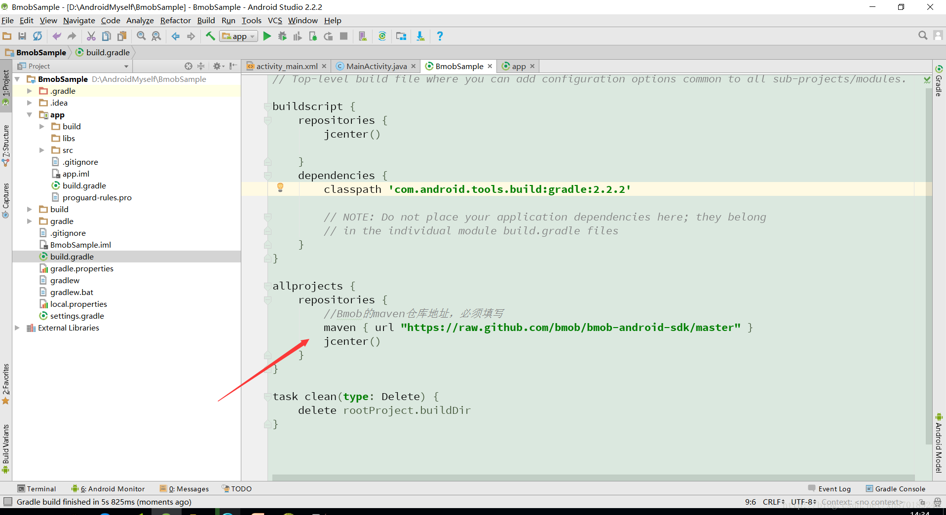Click the CRLF line separator selector

[x=773, y=502]
